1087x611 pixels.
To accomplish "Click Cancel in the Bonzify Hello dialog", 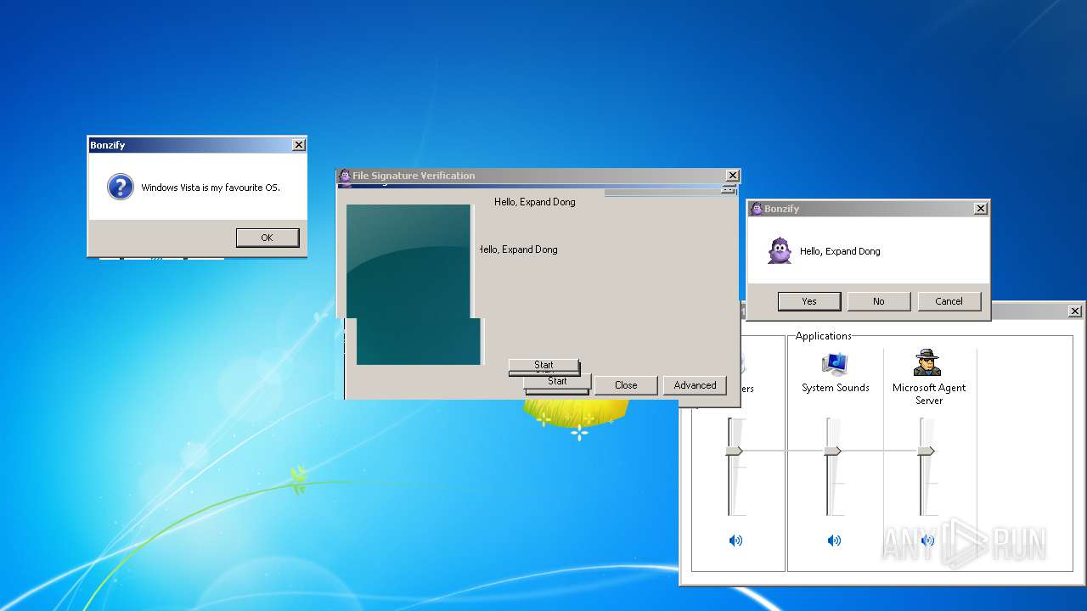I will coord(949,301).
